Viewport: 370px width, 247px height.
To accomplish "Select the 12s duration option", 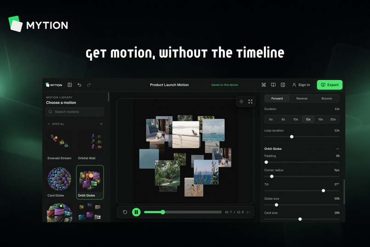I will [308, 120].
